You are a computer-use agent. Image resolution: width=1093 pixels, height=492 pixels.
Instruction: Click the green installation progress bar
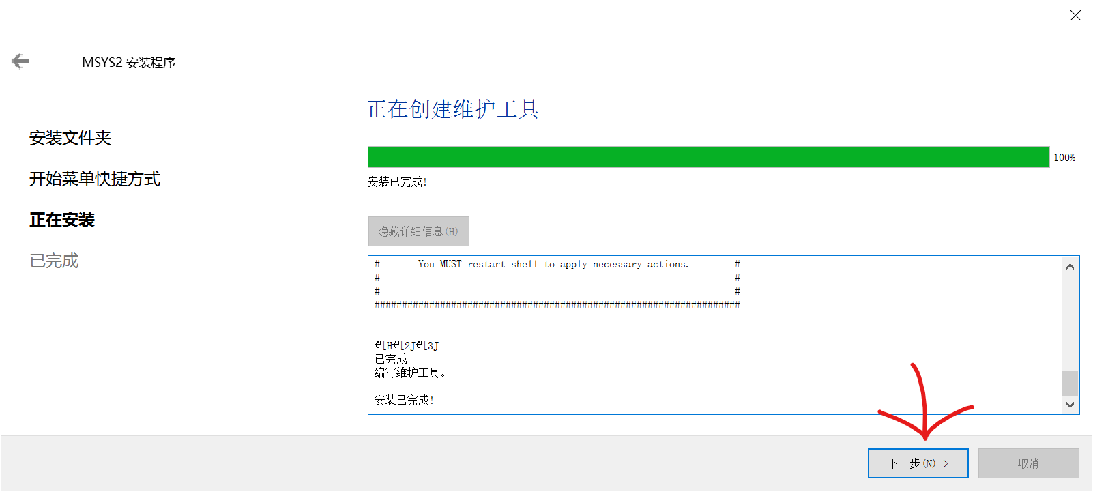tap(708, 157)
